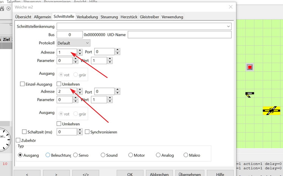Select second Ausgang grün radio button
The height and width of the screenshot is (176, 283).
tap(75, 114)
